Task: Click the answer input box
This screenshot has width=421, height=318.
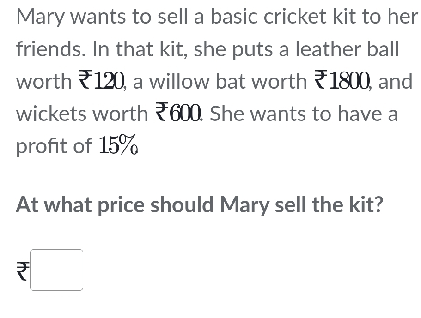Action: click(56, 270)
